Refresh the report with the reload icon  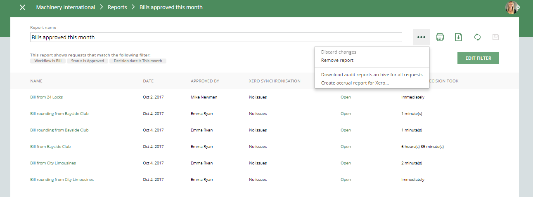[477, 37]
